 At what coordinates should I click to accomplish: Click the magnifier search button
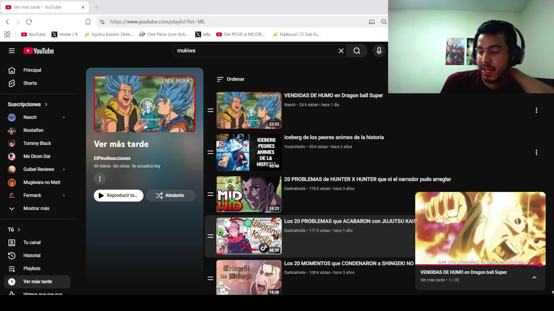click(357, 51)
